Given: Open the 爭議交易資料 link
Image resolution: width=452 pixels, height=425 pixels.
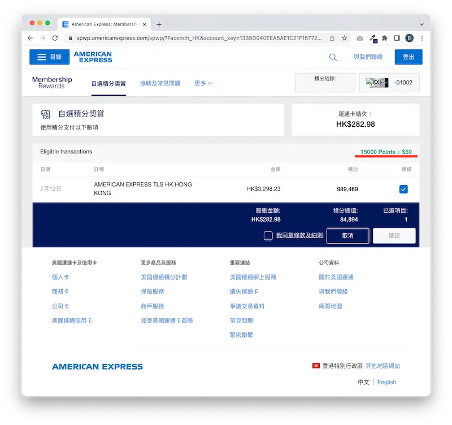Looking at the screenshot, I should coord(247,306).
